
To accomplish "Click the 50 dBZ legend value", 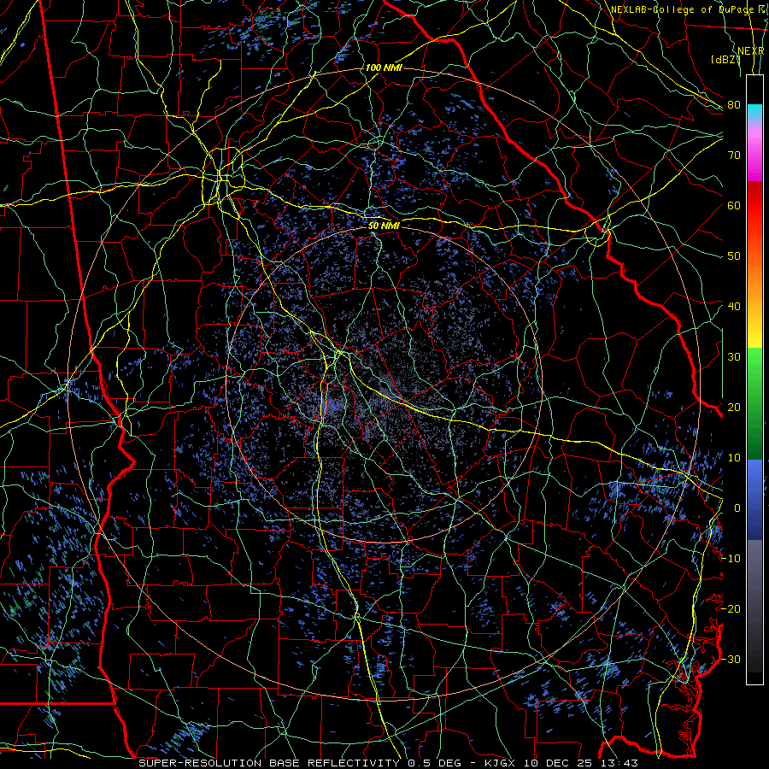I will coord(734,256).
